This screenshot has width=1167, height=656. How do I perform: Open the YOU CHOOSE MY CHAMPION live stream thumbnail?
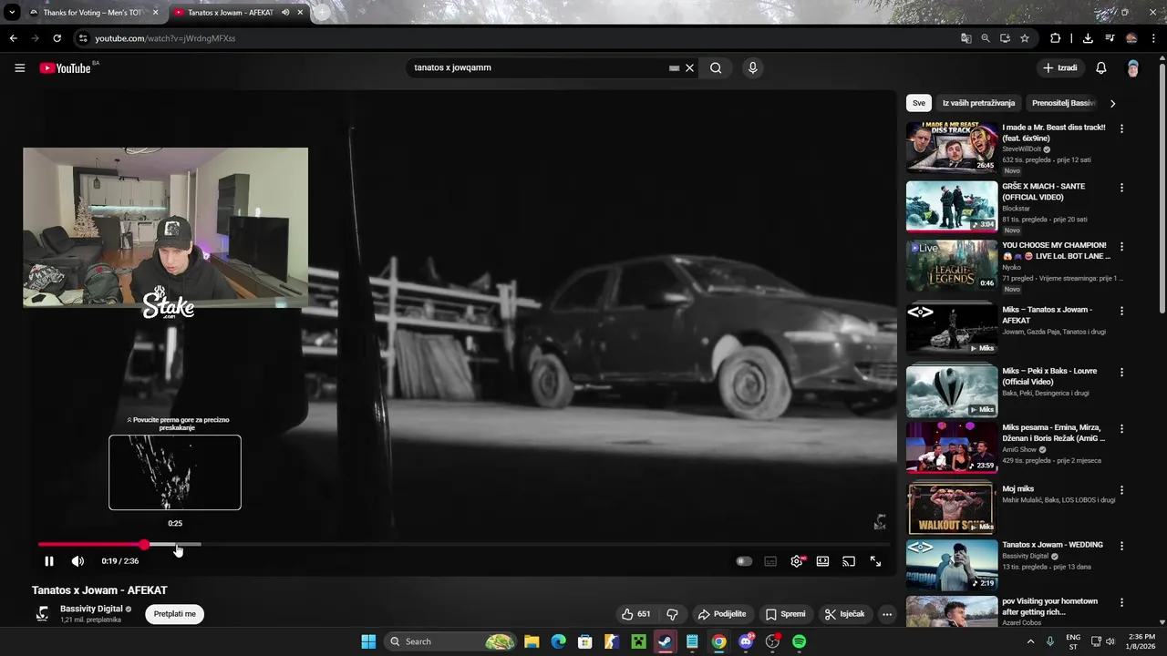coord(952,265)
